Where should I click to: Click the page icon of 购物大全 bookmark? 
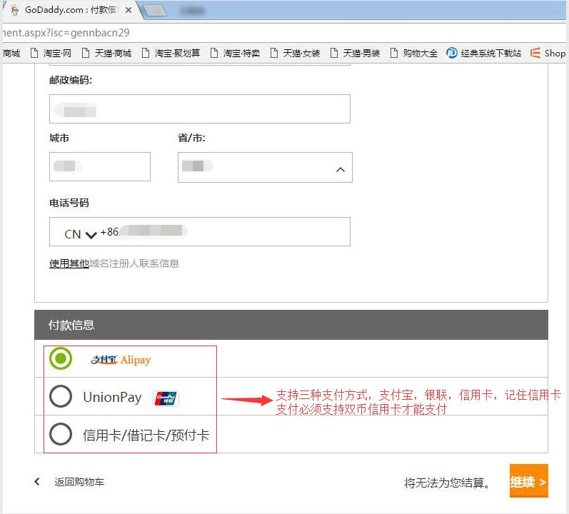[x=393, y=54]
